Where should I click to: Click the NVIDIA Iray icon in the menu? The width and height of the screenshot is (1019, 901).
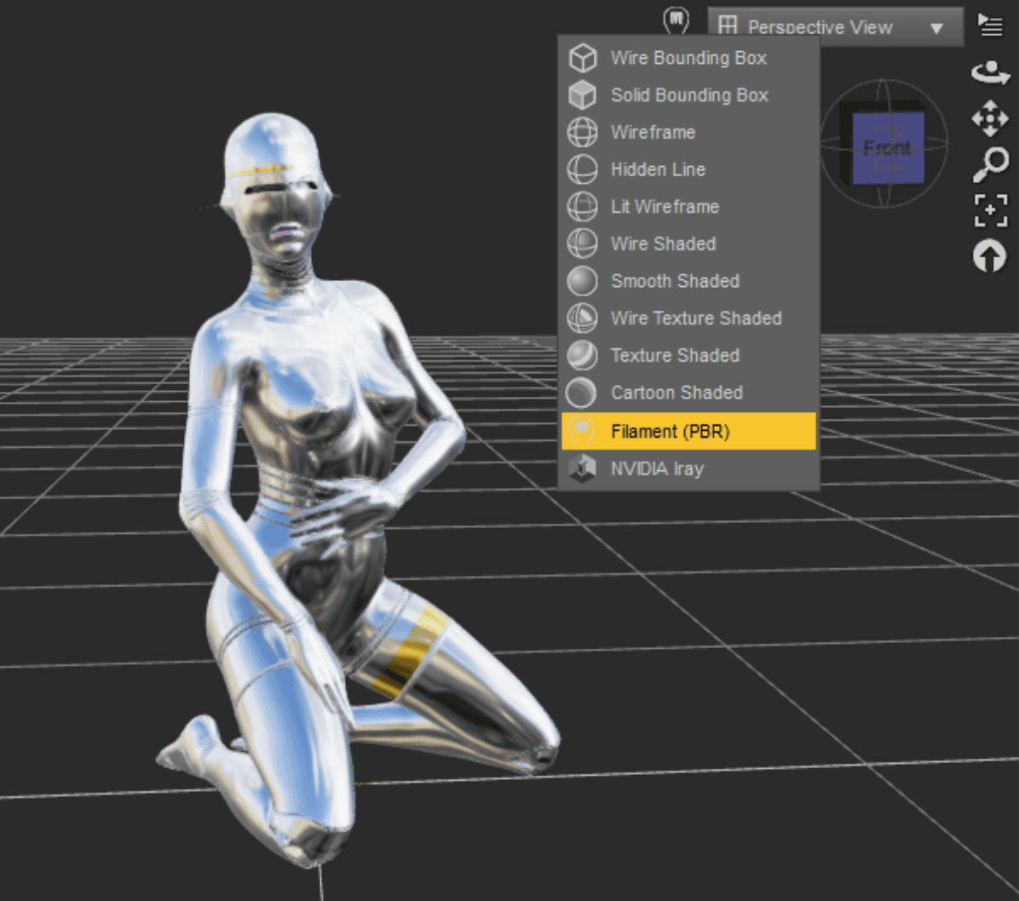pyautogui.click(x=583, y=468)
